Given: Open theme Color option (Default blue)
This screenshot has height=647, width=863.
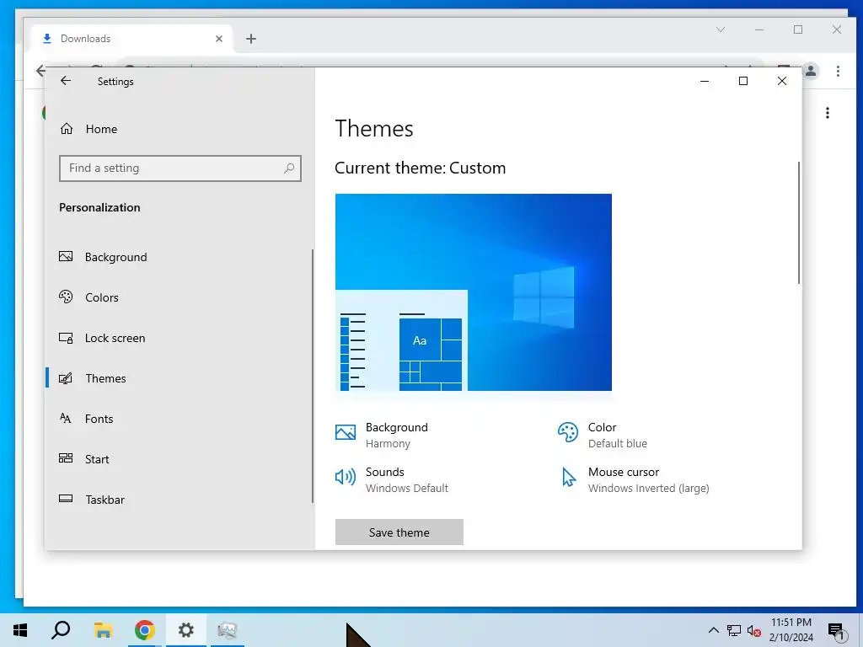Looking at the screenshot, I should point(603,436).
